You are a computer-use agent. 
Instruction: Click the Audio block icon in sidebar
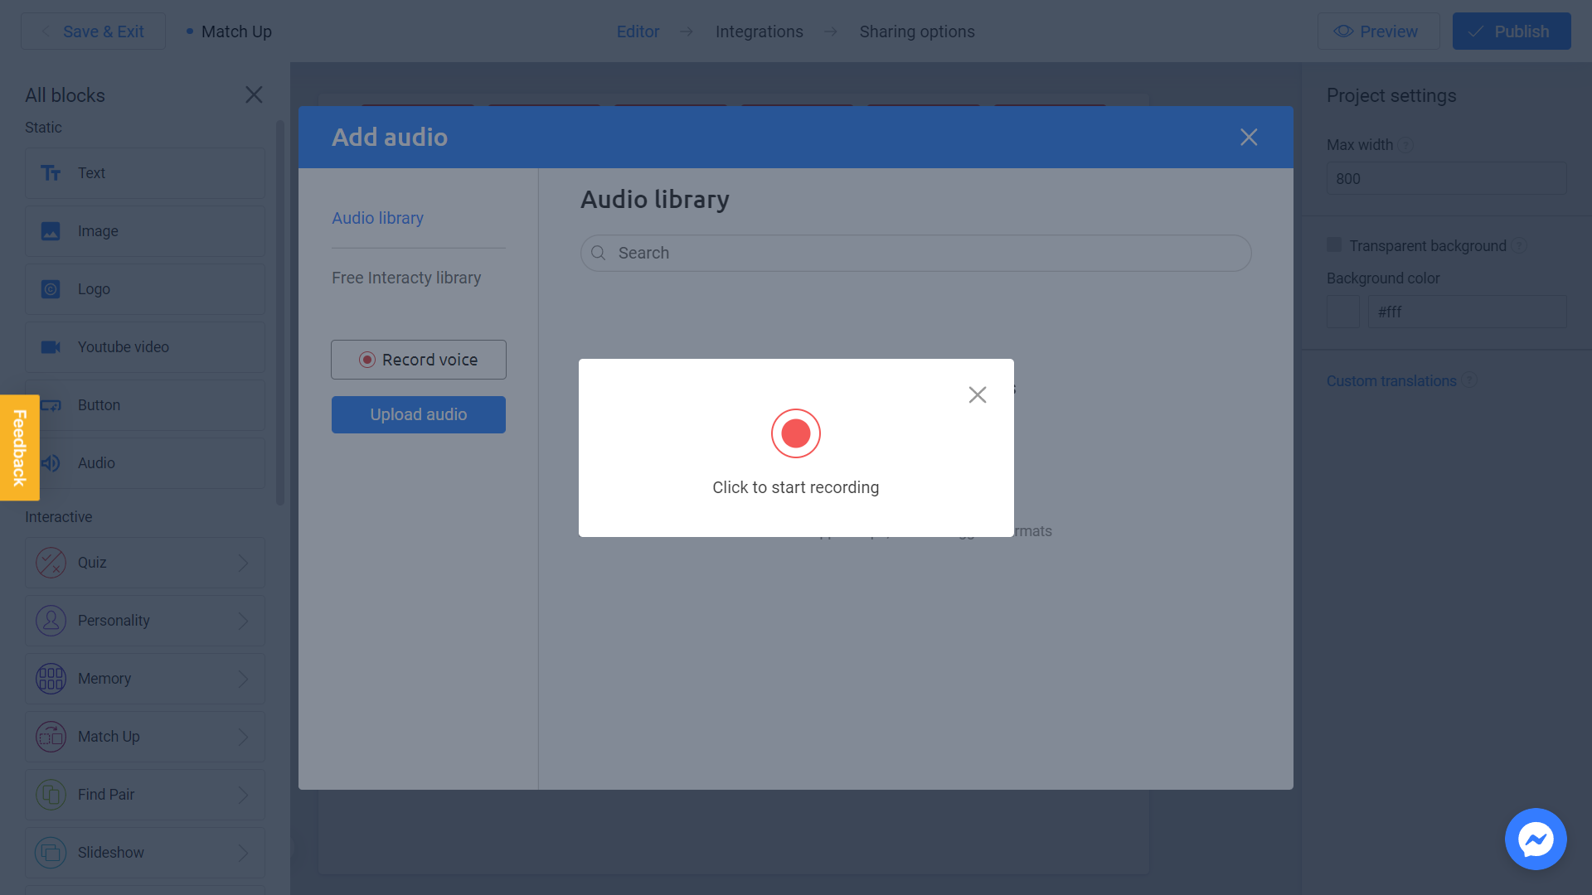click(x=51, y=463)
